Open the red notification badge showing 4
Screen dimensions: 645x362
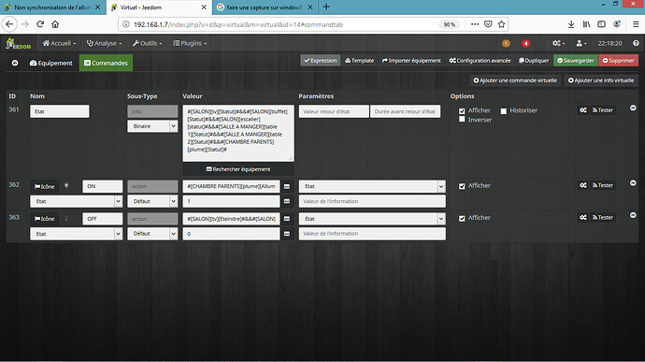[525, 43]
